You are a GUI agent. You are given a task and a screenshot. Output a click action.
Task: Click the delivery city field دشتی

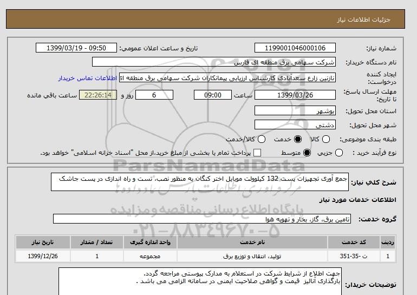click(295, 124)
